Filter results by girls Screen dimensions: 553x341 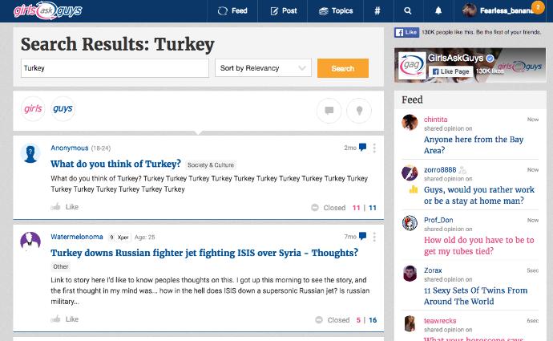pos(33,109)
